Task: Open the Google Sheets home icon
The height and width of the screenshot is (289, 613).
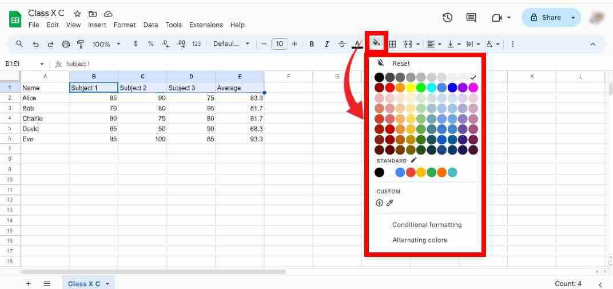Action: point(15,19)
